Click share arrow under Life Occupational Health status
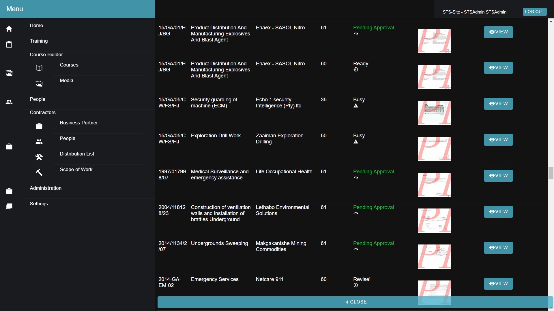The image size is (554, 311). click(x=356, y=178)
